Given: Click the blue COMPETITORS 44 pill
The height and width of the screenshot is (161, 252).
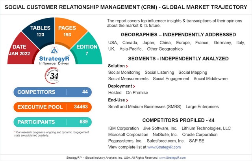Looking at the screenshot, I should pyautogui.click(x=52, y=92).
